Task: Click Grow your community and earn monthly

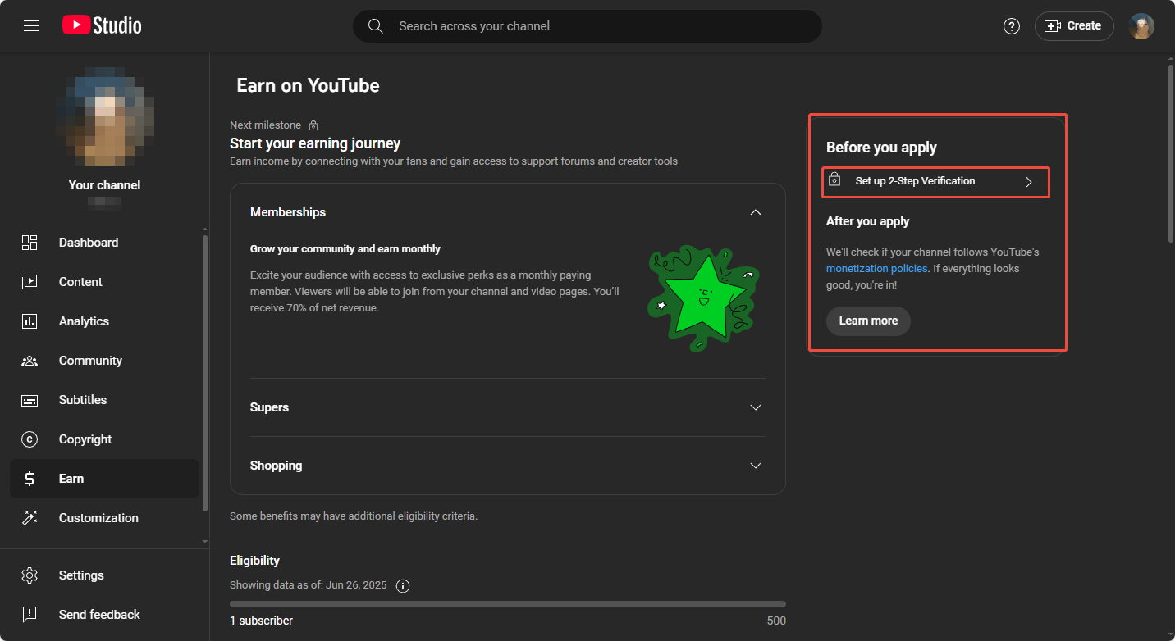Action: [345, 249]
